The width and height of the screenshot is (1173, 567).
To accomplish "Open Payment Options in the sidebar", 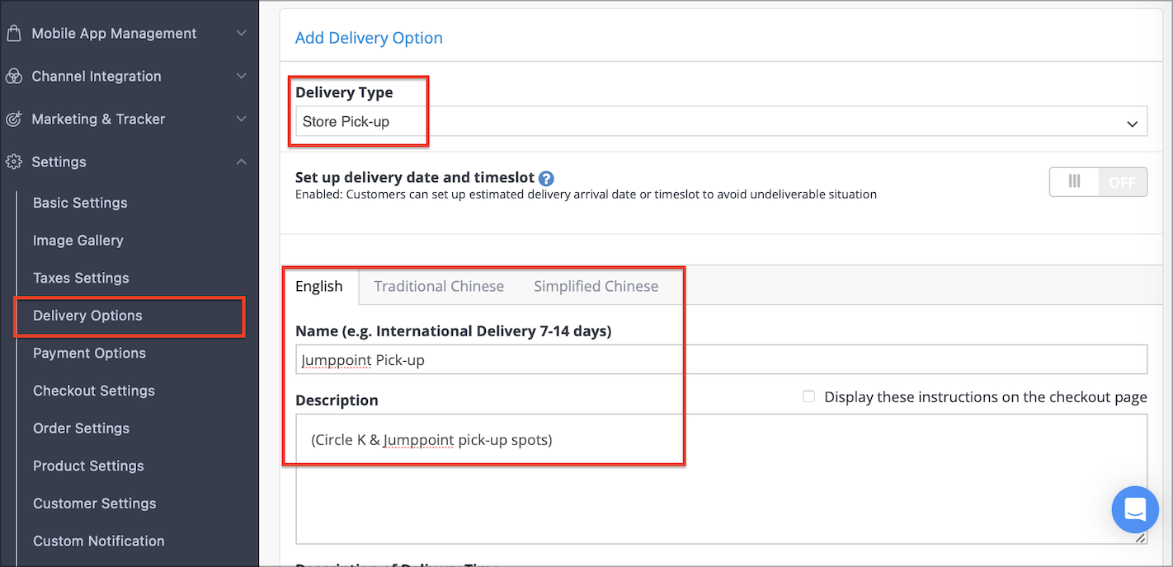I will pyautogui.click(x=89, y=354).
